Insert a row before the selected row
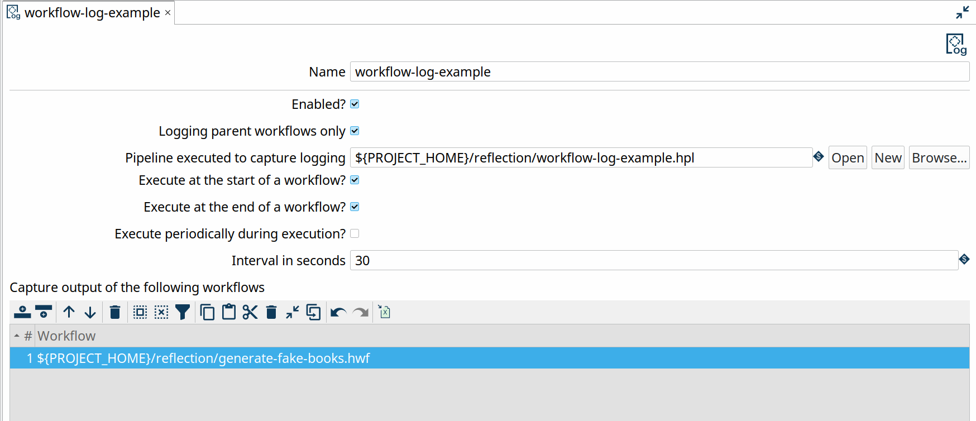This screenshot has height=421, width=976. [x=22, y=312]
